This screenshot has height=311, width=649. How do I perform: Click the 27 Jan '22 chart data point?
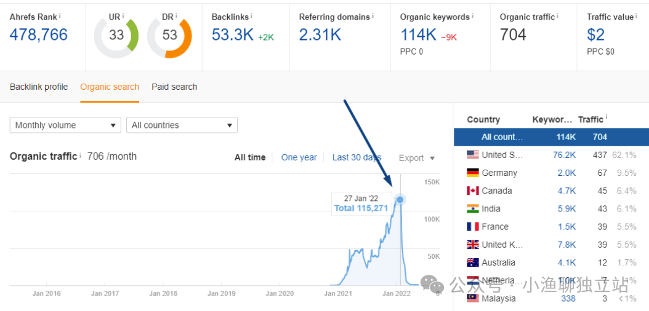[x=400, y=200]
